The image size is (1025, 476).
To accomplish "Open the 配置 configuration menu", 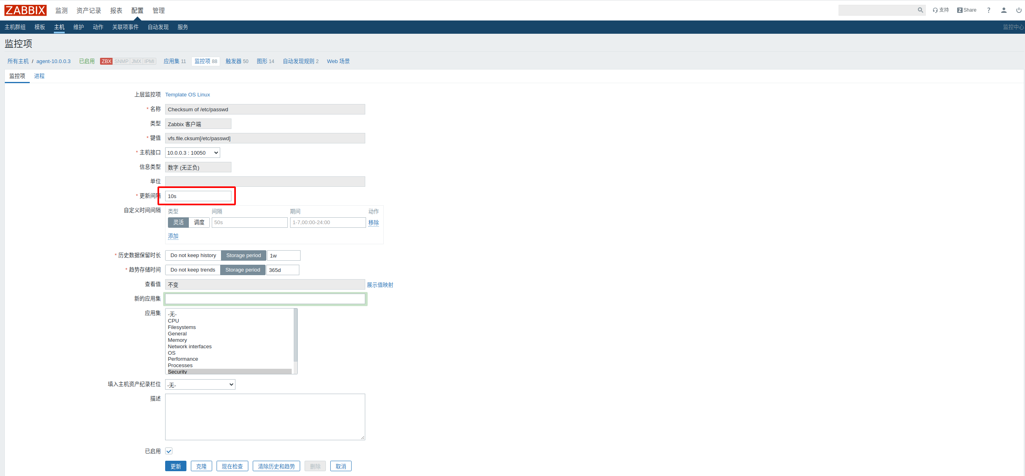I will click(137, 10).
